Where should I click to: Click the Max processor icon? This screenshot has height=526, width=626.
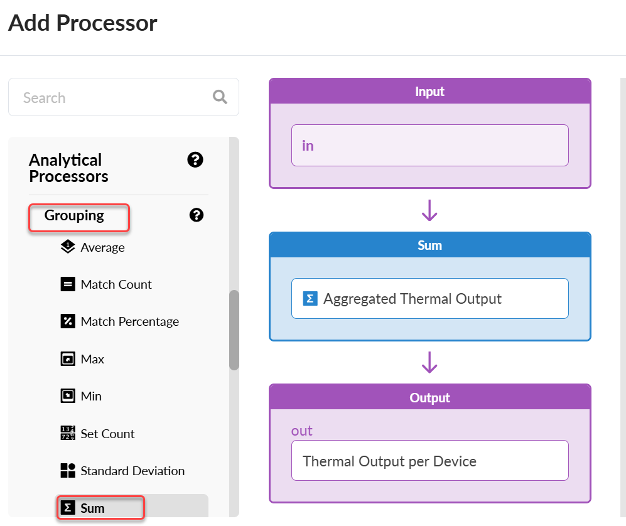pos(68,359)
